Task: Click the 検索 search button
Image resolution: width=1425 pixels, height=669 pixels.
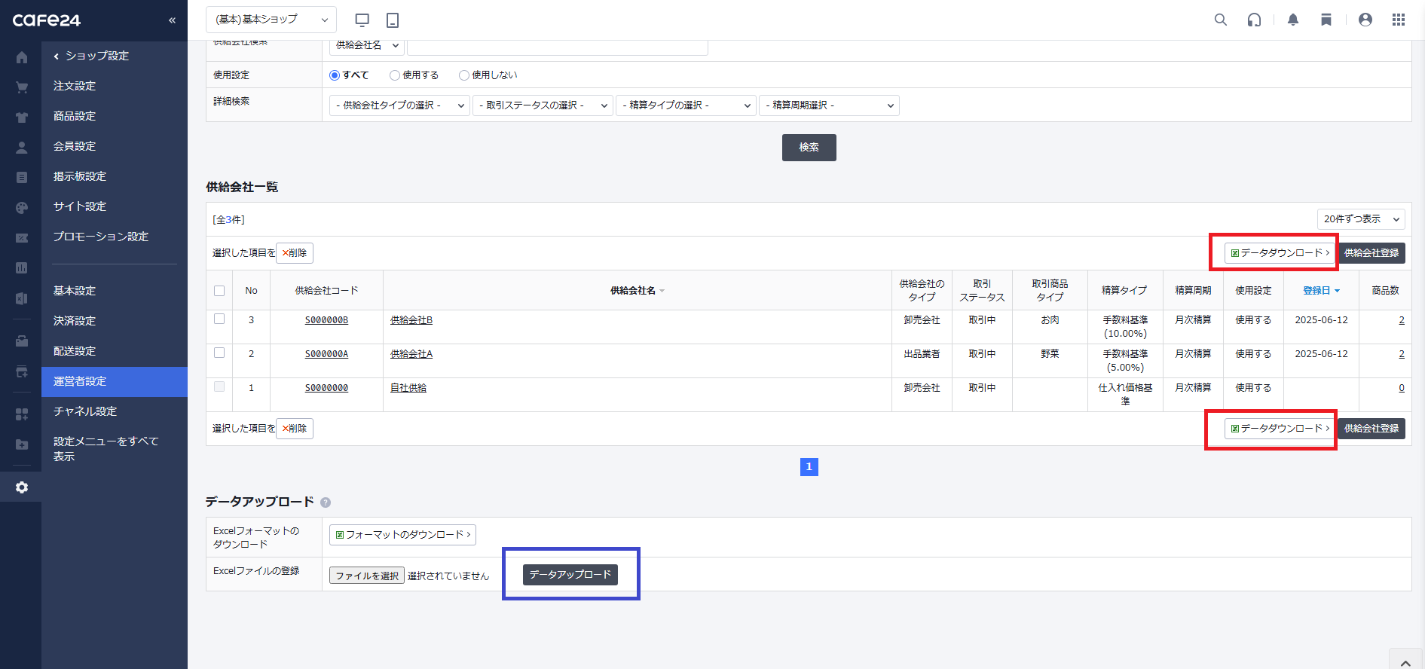Action: pos(809,148)
